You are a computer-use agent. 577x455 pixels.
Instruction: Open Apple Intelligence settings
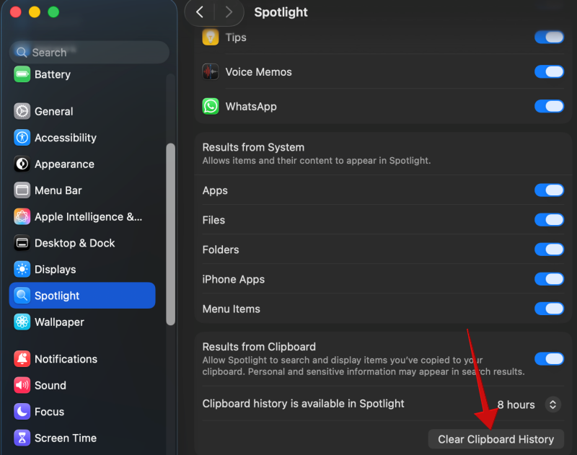pyautogui.click(x=23, y=216)
